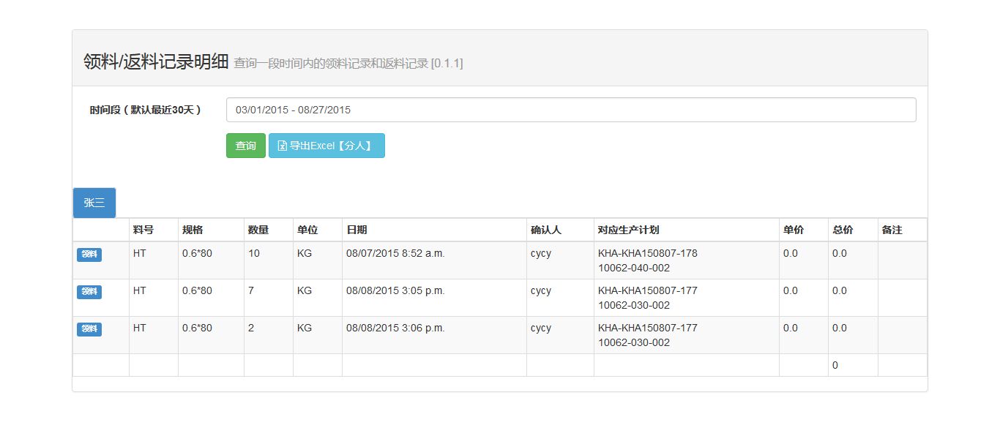
Task: Click the 领料 badge in the 7 KG row
Action: (x=89, y=292)
